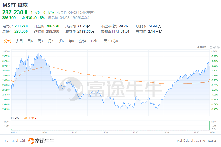Remove the VOL indicator with X icon
The width and height of the screenshot is (221, 147).
click(13, 118)
